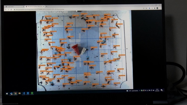Open Windows Start menu
This screenshot has height=105, width=187.
tap(7, 94)
